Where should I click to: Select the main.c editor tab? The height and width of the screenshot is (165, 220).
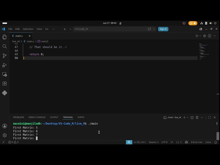click(21, 36)
